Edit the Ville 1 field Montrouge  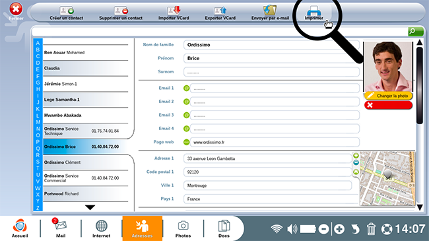(267, 186)
